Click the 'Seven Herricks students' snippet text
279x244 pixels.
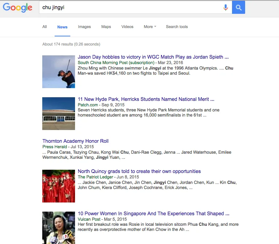[x=149, y=113]
